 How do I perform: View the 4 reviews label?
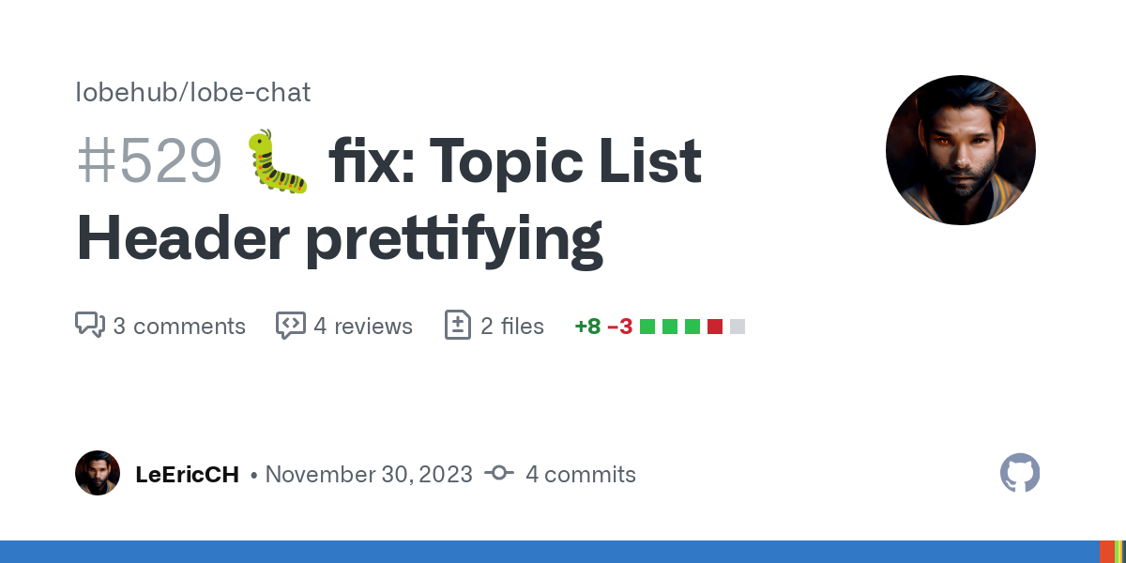363,326
